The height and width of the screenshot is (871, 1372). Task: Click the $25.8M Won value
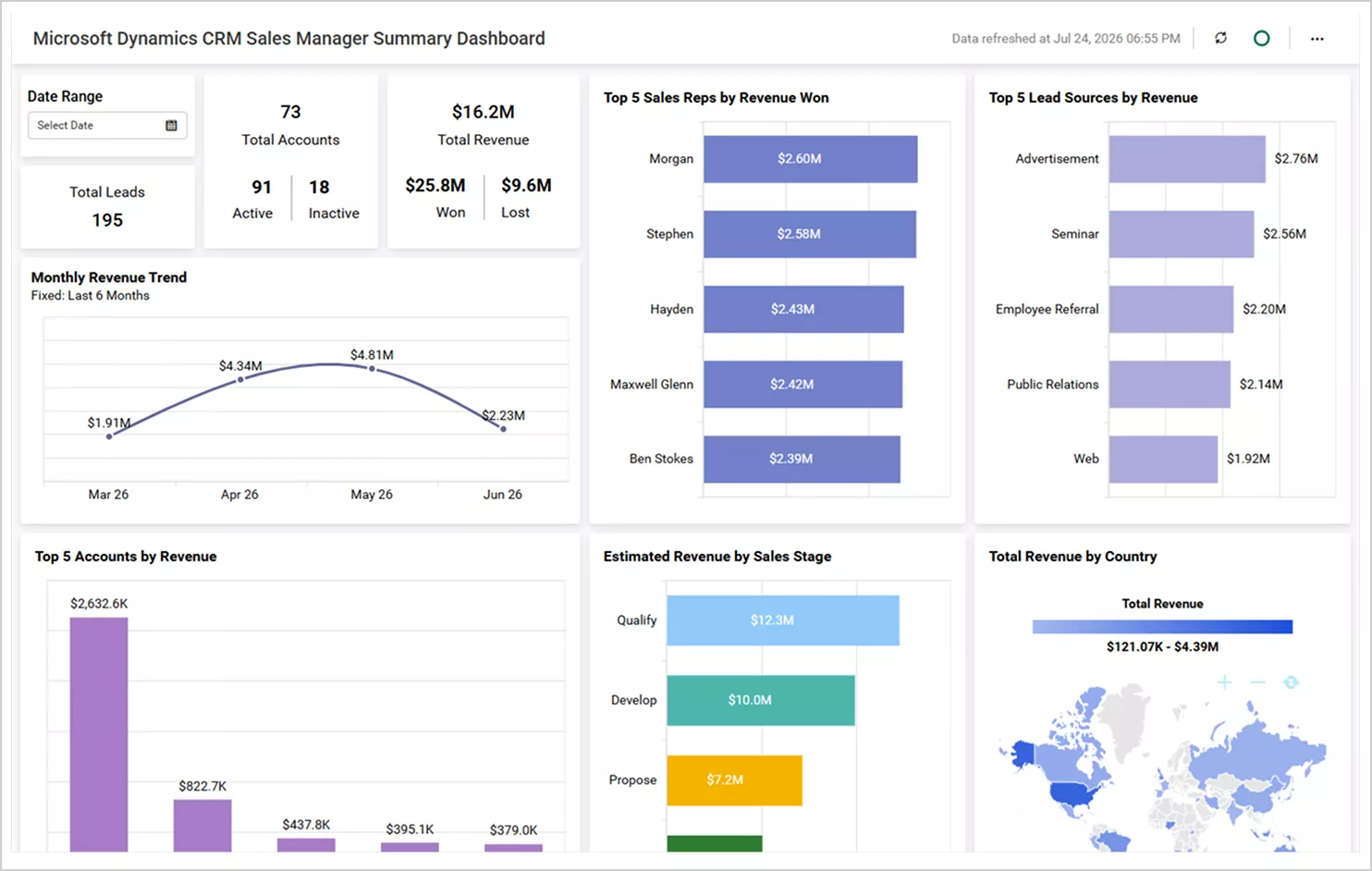click(x=435, y=186)
